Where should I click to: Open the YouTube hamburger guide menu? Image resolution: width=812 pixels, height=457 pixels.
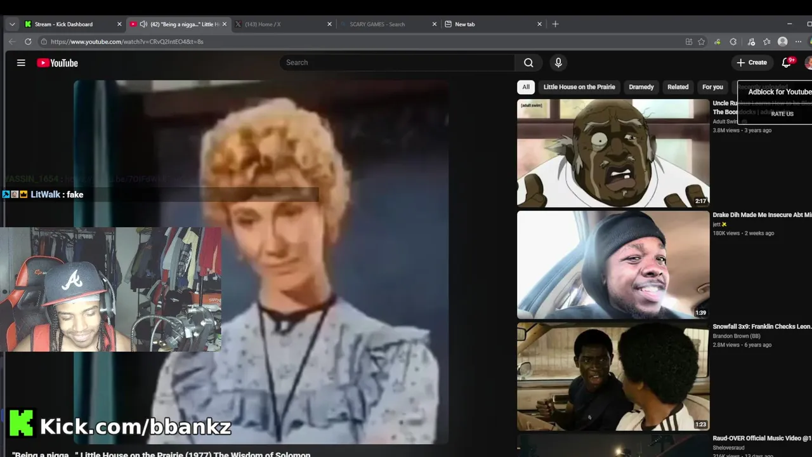[21, 63]
